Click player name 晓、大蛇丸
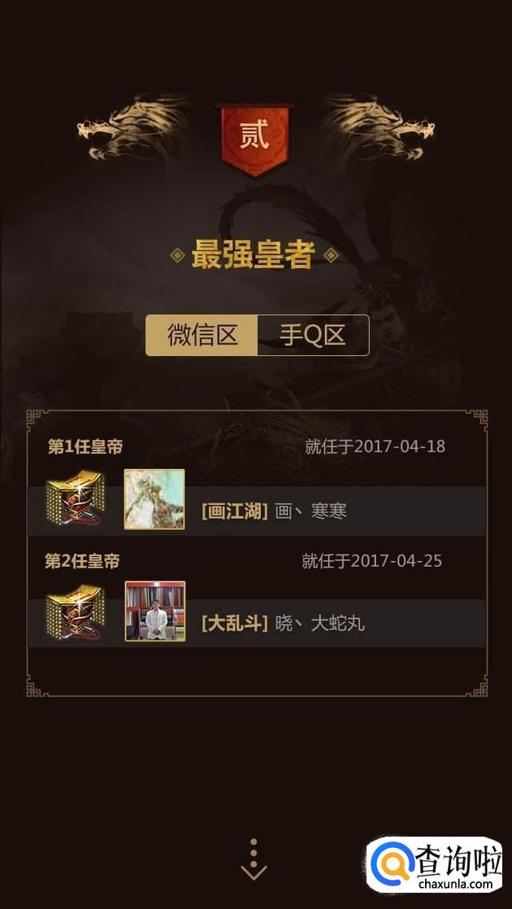The height and width of the screenshot is (909, 512). (319, 624)
